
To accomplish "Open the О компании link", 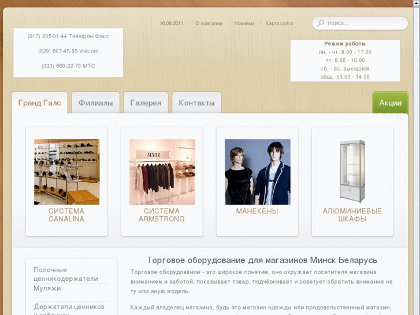I will (x=209, y=23).
